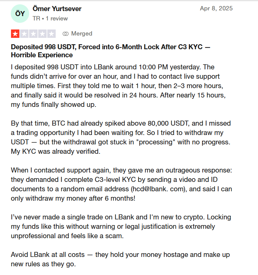Open Ömer Yurtsever's reviewer profile
Screen dimensions: 258x275
pyautogui.click(x=57, y=9)
